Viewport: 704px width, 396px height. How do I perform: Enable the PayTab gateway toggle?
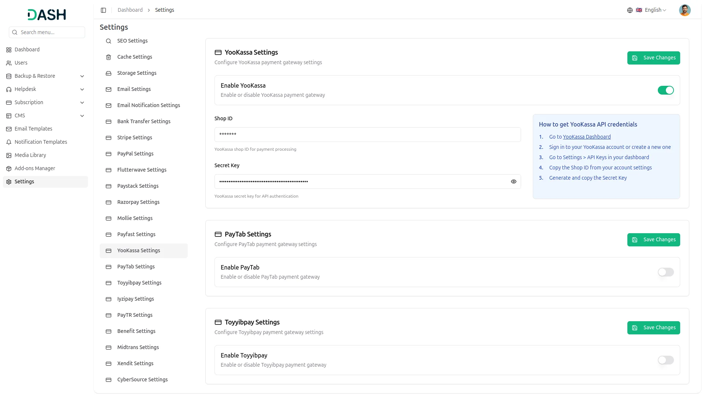coord(665,272)
